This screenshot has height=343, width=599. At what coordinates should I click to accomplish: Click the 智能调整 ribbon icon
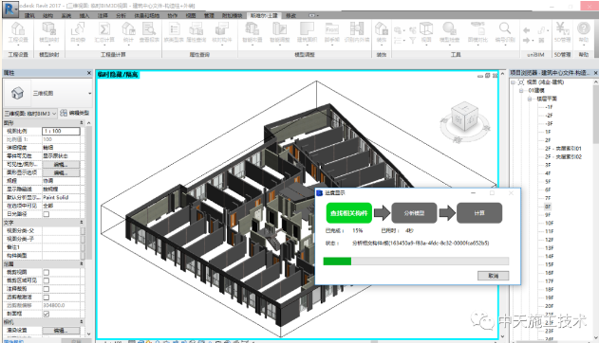click(x=280, y=29)
